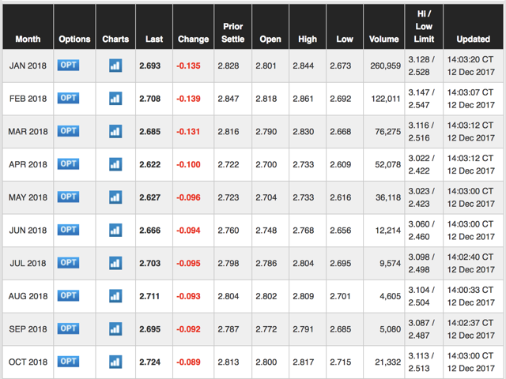Click the change value -0.139
506x379 pixels.
click(188, 99)
